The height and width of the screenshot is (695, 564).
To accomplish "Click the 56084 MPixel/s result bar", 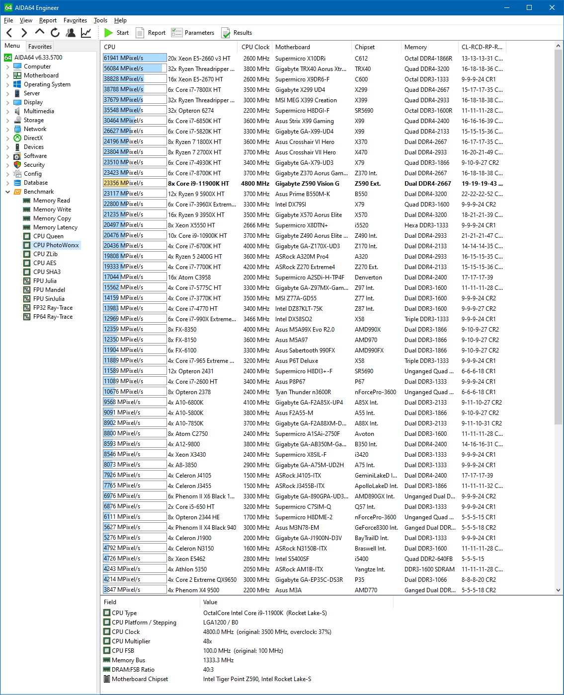I will tap(135, 69).
